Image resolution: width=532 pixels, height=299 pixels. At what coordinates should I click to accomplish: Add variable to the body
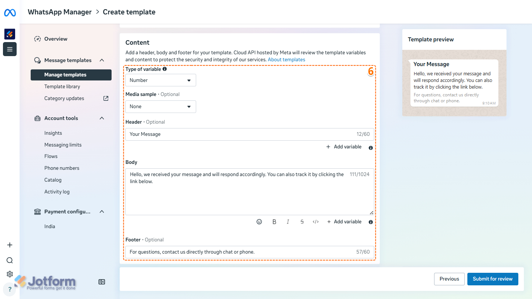(344, 222)
